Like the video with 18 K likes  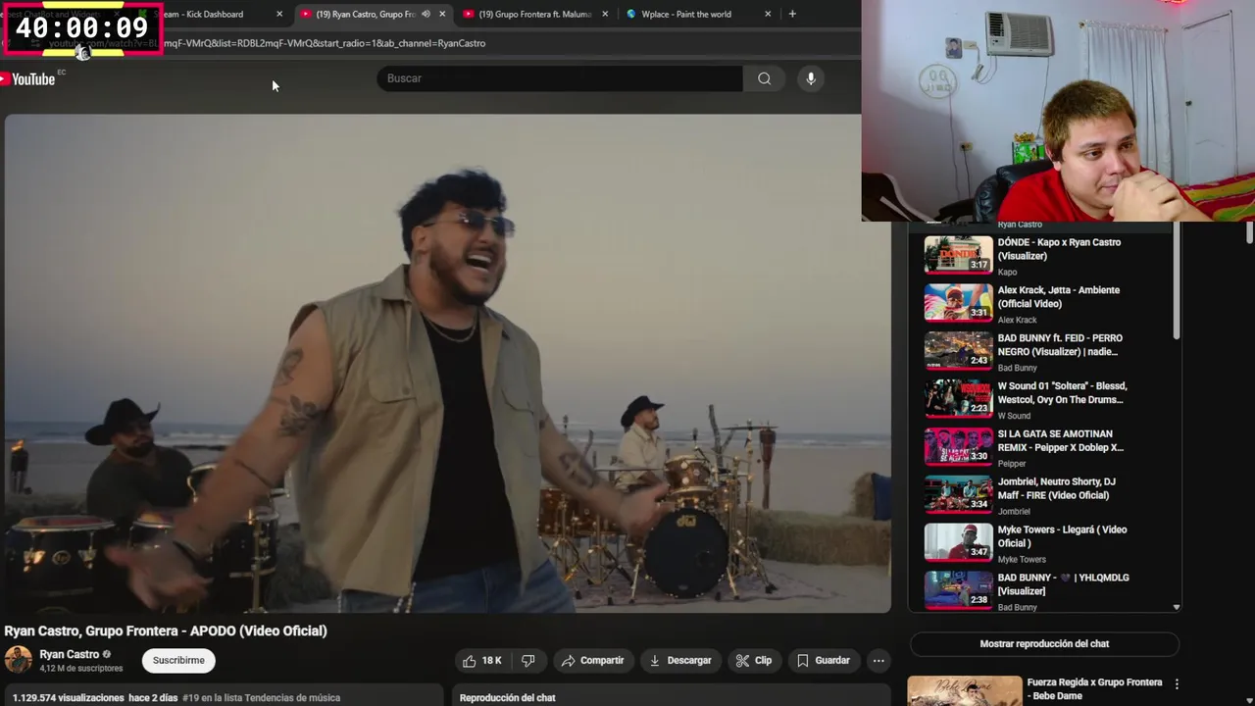[481, 661]
